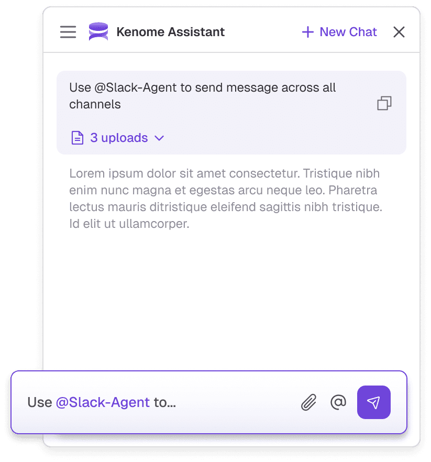
Task: Click the Lorem ipsum assistant reply
Action: coord(226,199)
